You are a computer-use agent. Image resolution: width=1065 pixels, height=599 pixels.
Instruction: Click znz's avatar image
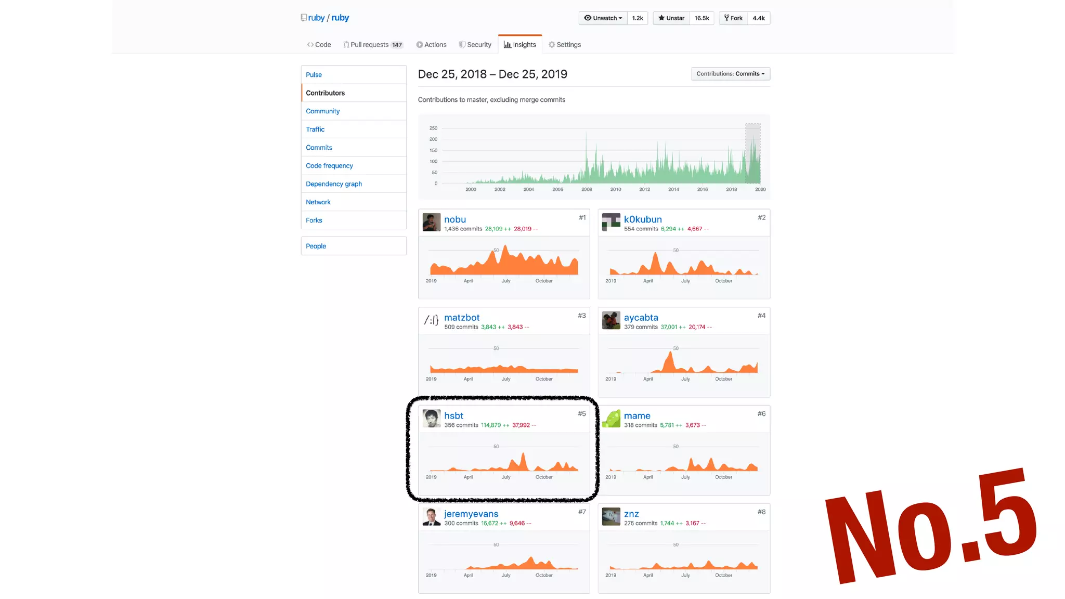tap(611, 517)
